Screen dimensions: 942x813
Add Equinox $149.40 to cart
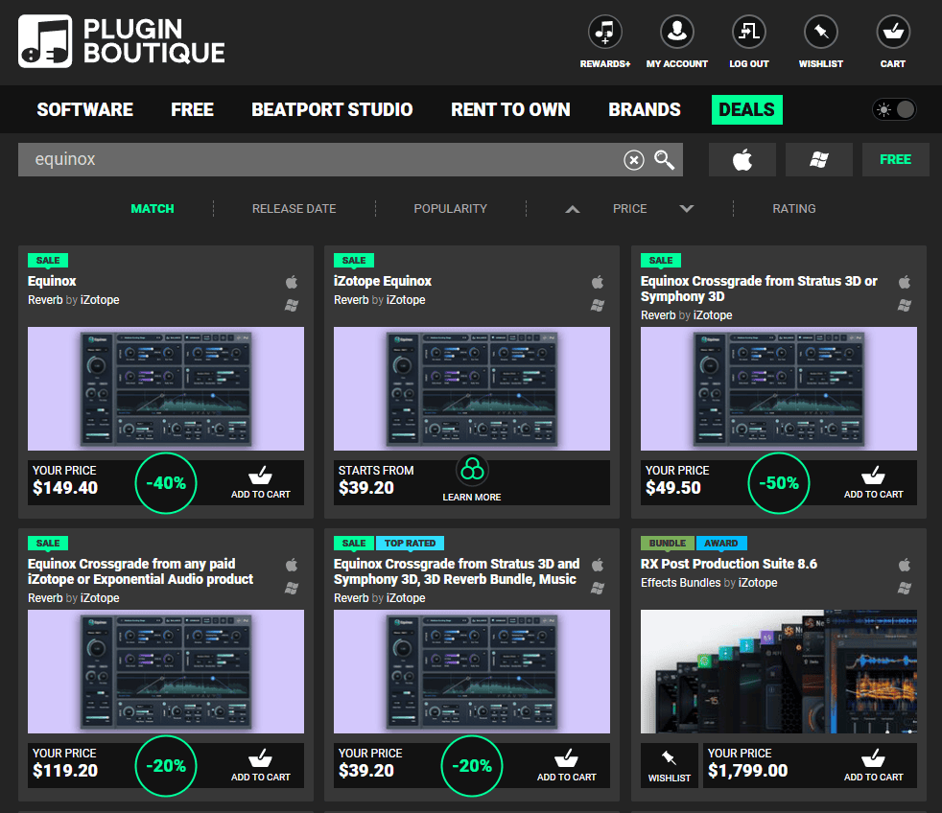(x=261, y=483)
